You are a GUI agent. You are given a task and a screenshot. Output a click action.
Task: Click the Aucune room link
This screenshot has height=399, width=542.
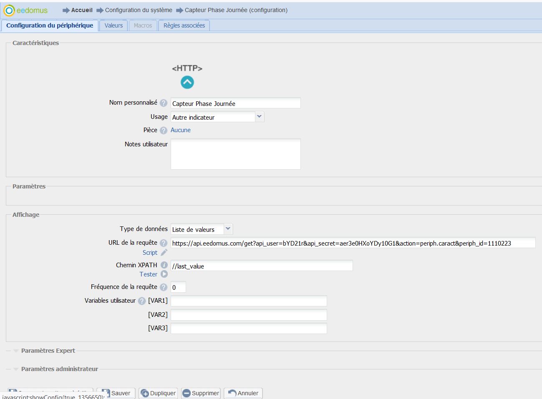click(x=180, y=130)
